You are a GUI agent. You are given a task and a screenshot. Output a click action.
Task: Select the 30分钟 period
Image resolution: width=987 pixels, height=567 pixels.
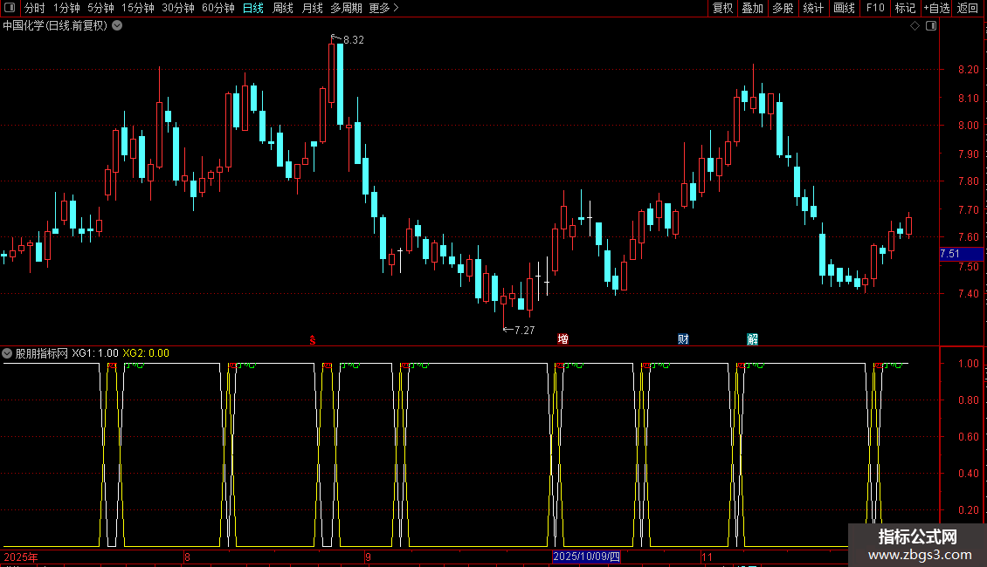[178, 8]
